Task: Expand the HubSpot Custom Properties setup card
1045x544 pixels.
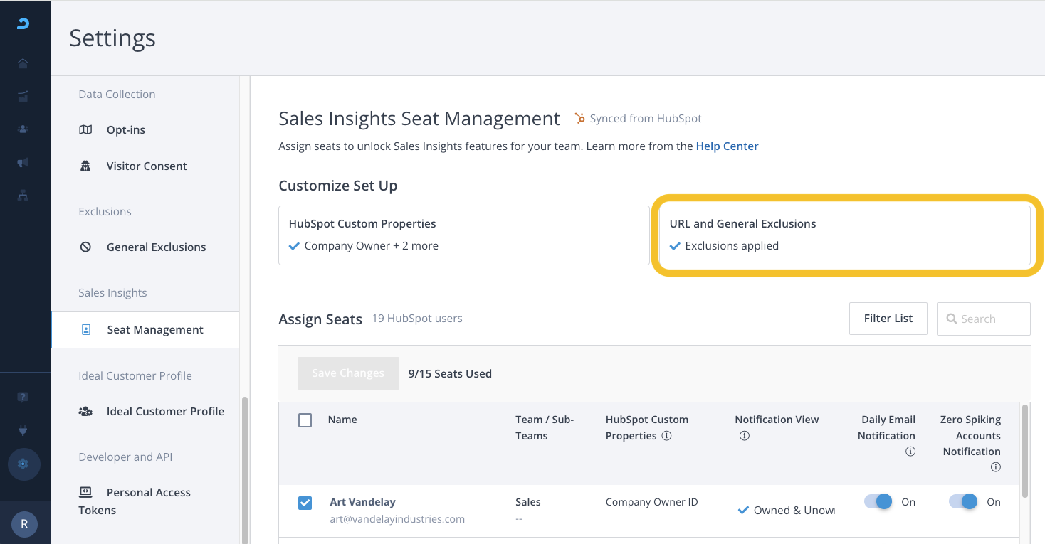Action: click(x=463, y=235)
